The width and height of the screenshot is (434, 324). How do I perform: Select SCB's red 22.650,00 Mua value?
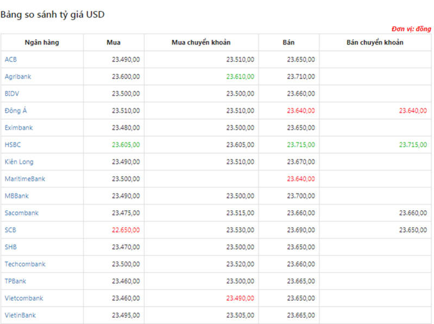point(125,230)
